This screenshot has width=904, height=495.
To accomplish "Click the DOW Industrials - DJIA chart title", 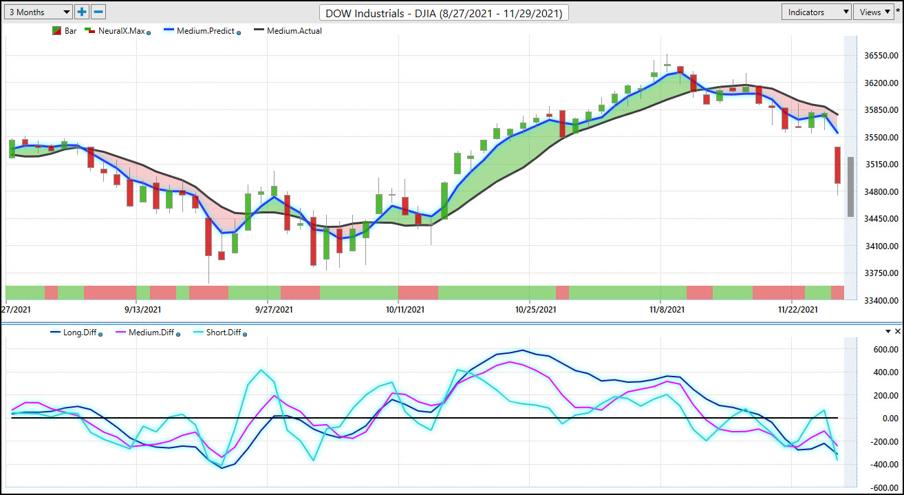I will (444, 13).
